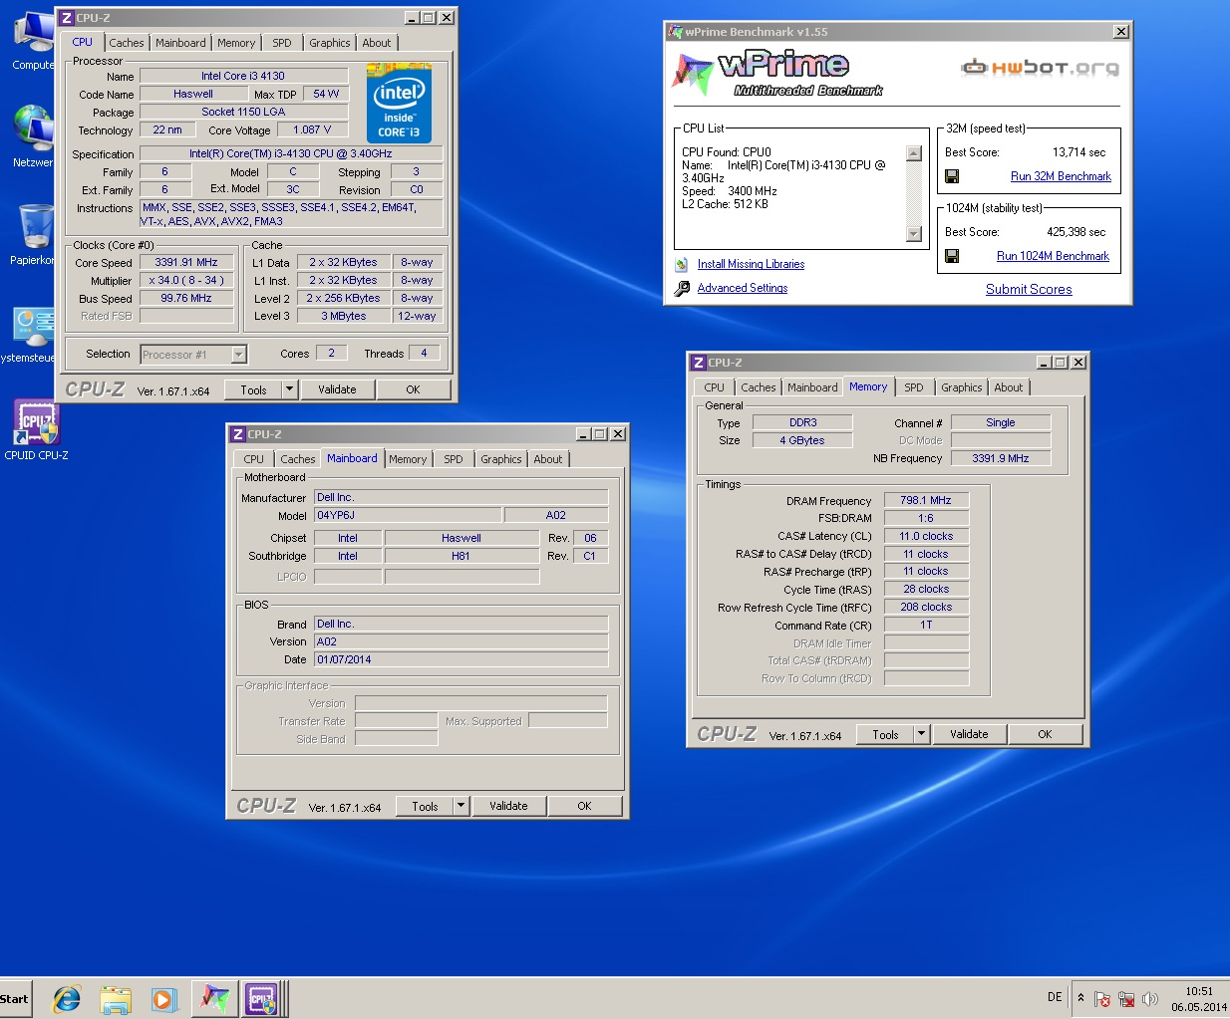This screenshot has height=1019, width=1230.
Task: Click the 32M best score 13,714 sec
Action: point(1078,152)
